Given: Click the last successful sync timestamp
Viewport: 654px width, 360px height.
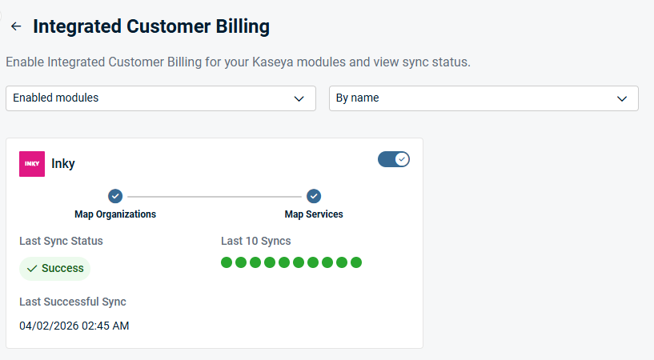Looking at the screenshot, I should pos(74,326).
